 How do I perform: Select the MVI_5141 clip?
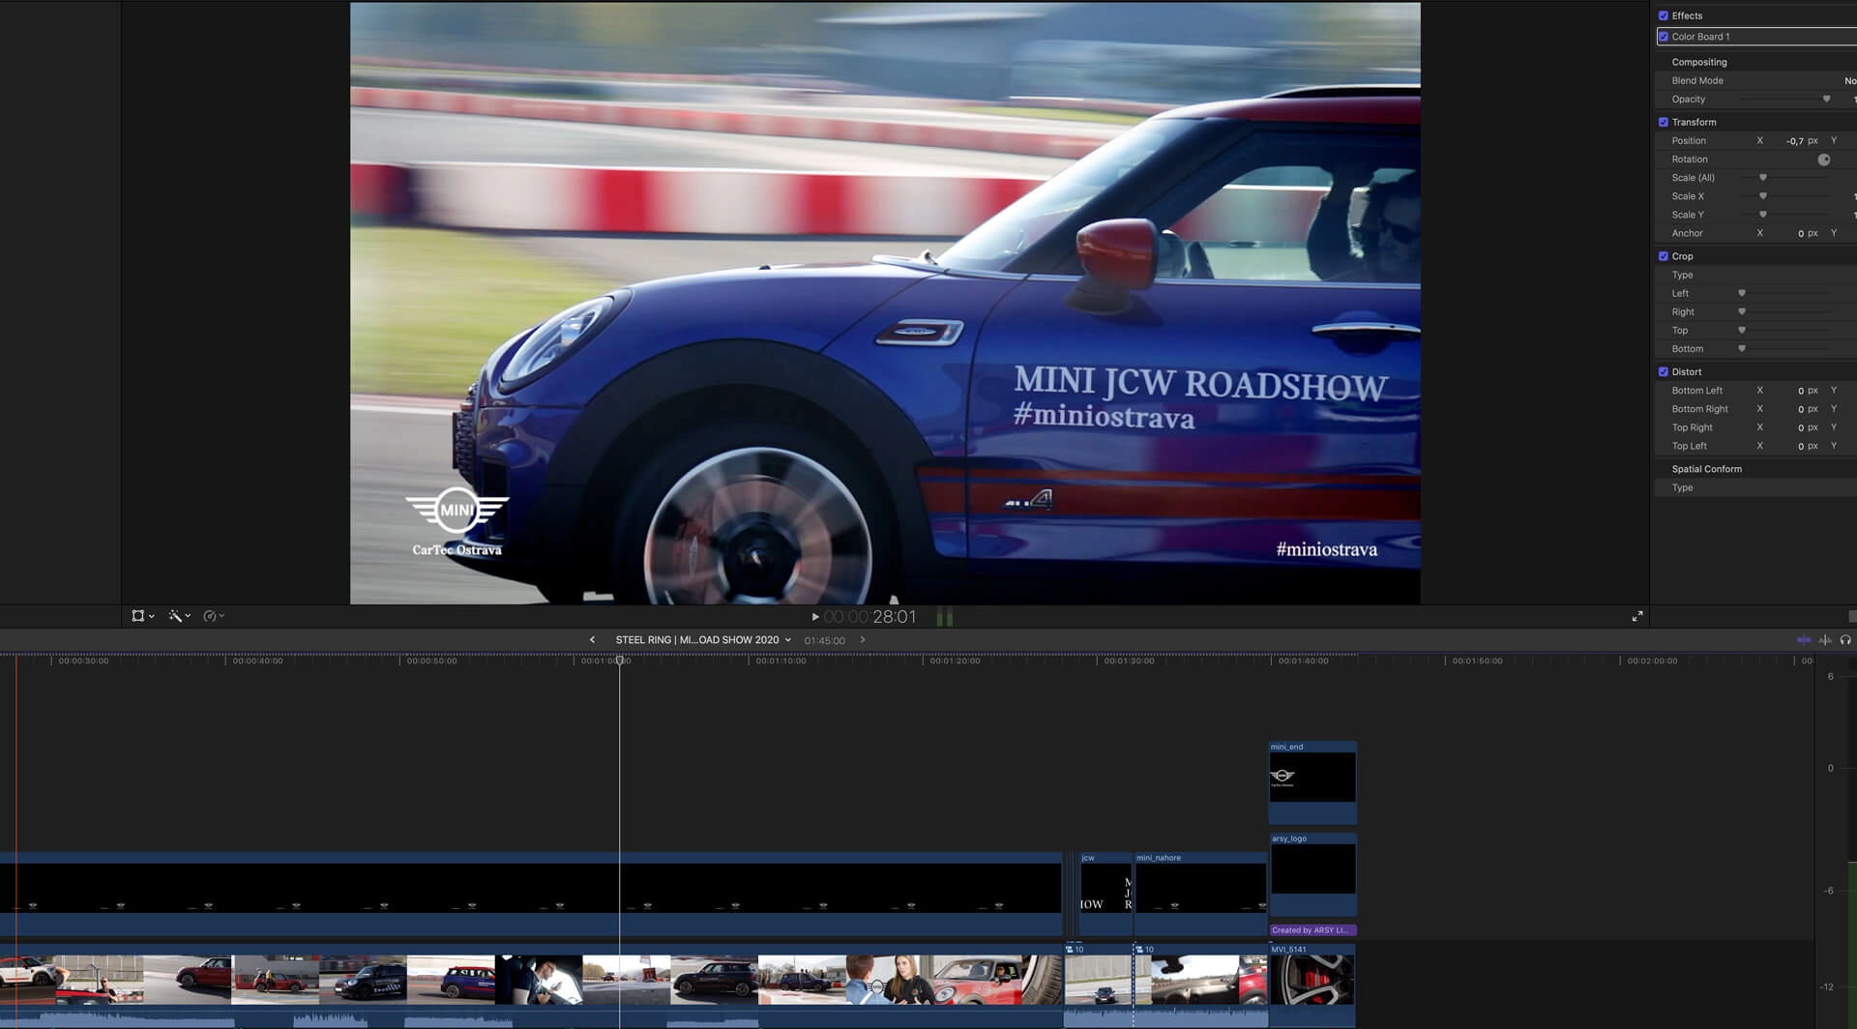pyautogui.click(x=1312, y=985)
